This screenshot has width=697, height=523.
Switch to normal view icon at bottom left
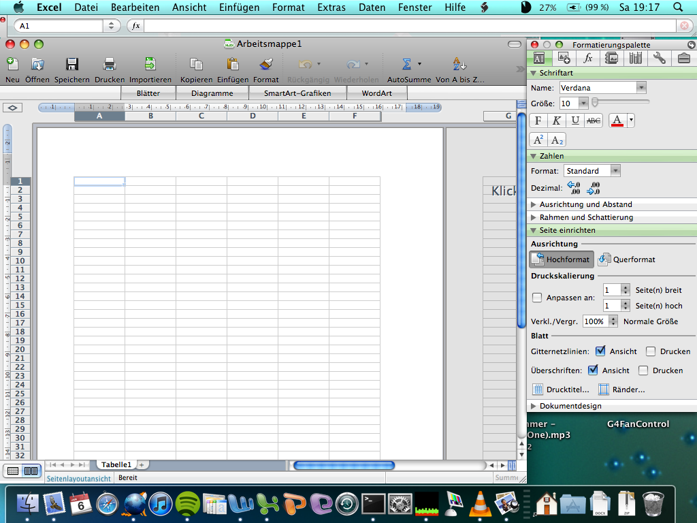coord(13,471)
